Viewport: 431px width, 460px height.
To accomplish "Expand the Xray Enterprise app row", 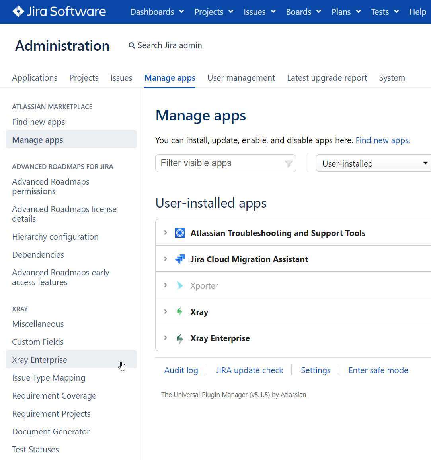I will point(166,338).
